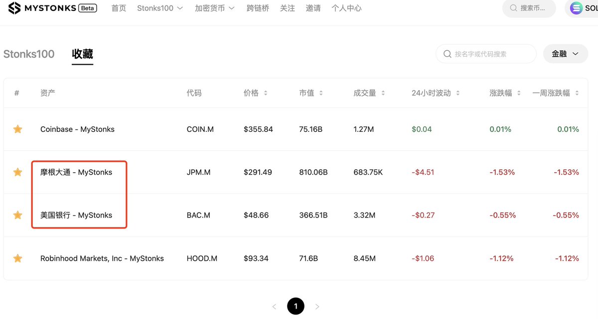The image size is (598, 319).
Task: Click the top 搜索币 search field
Action: pos(529,8)
